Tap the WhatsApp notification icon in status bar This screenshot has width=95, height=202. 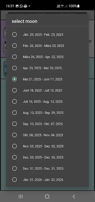click(21, 6)
